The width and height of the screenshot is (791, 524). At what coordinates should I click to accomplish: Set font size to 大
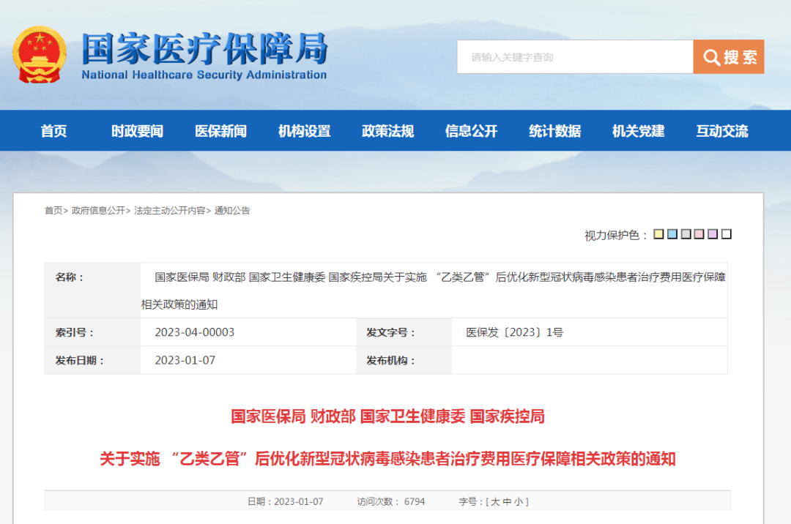pos(495,502)
